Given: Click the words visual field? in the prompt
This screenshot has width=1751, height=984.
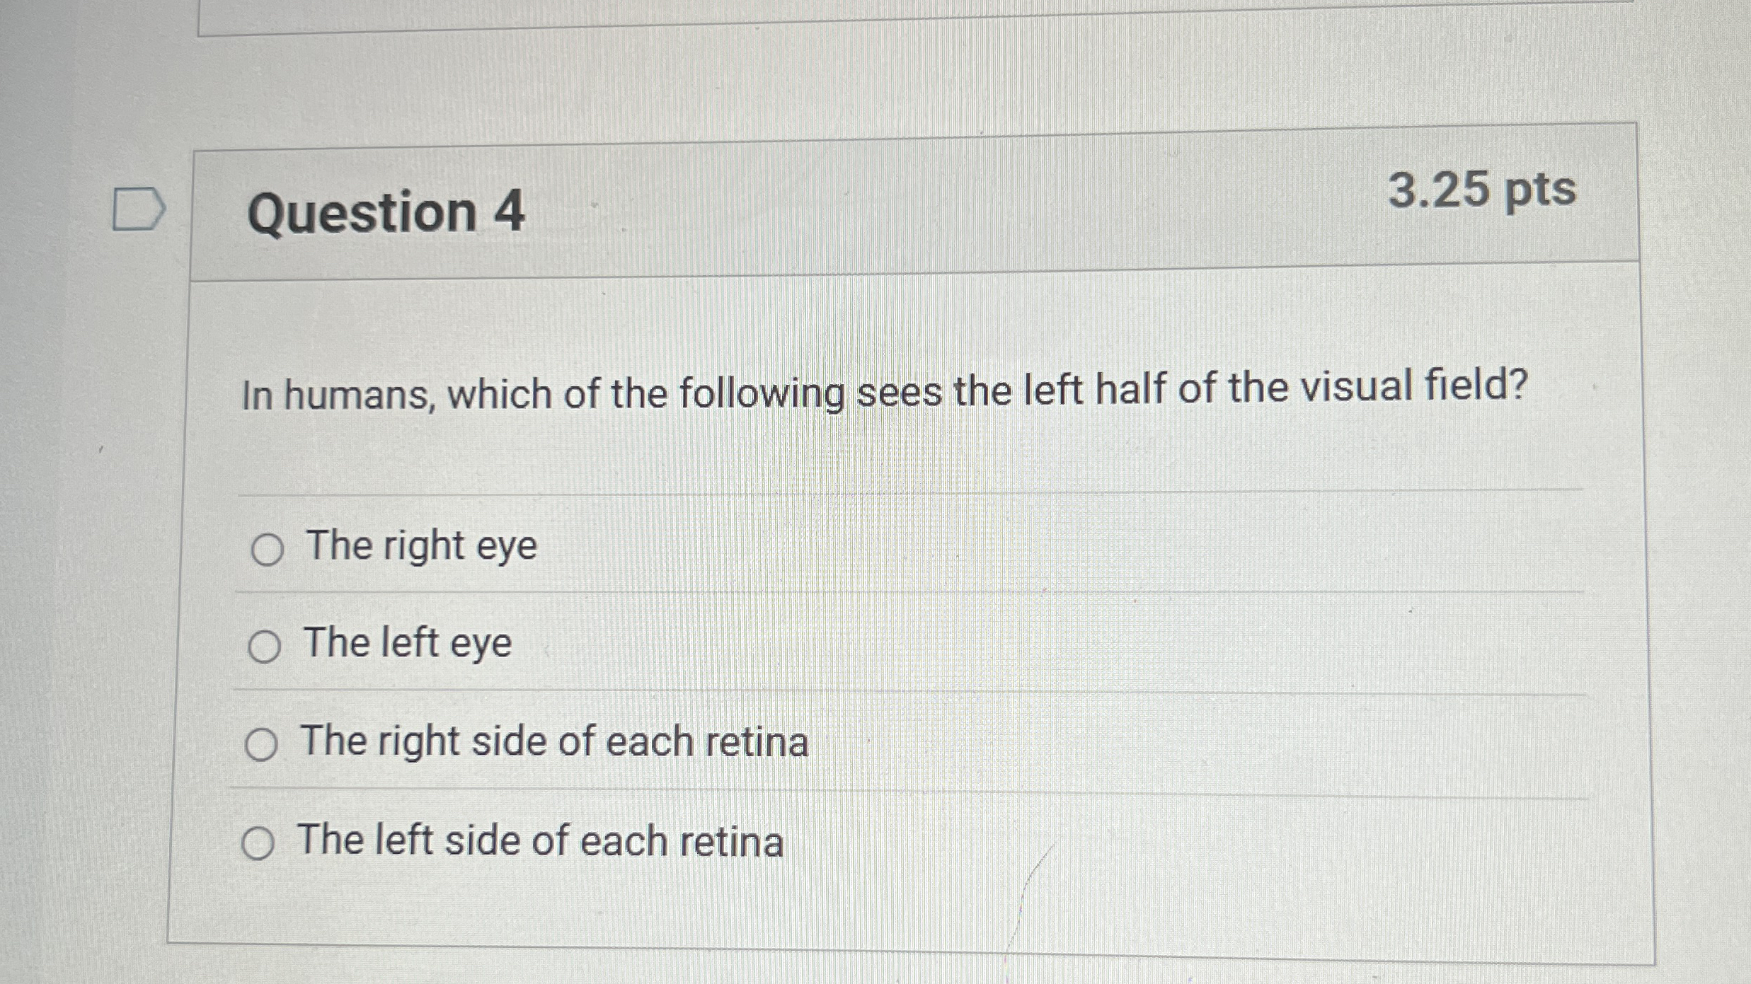Looking at the screenshot, I should click(1416, 386).
